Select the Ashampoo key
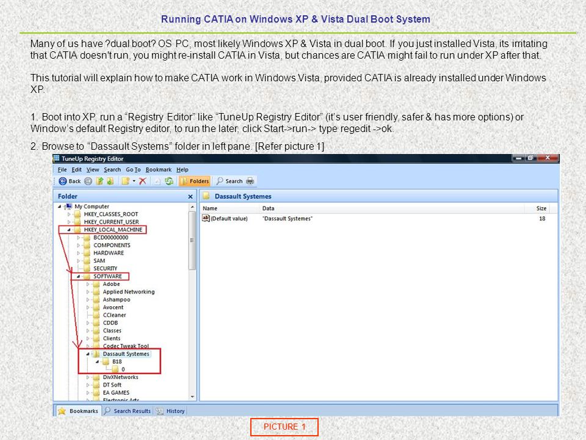 [x=117, y=300]
